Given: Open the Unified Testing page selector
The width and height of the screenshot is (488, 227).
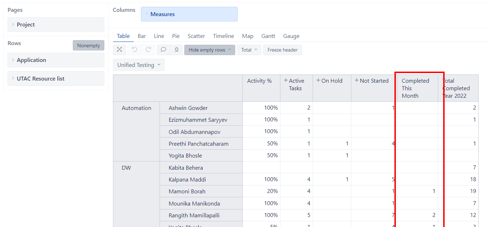Looking at the screenshot, I should point(139,65).
